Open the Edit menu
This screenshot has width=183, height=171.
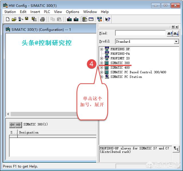coord(23,12)
